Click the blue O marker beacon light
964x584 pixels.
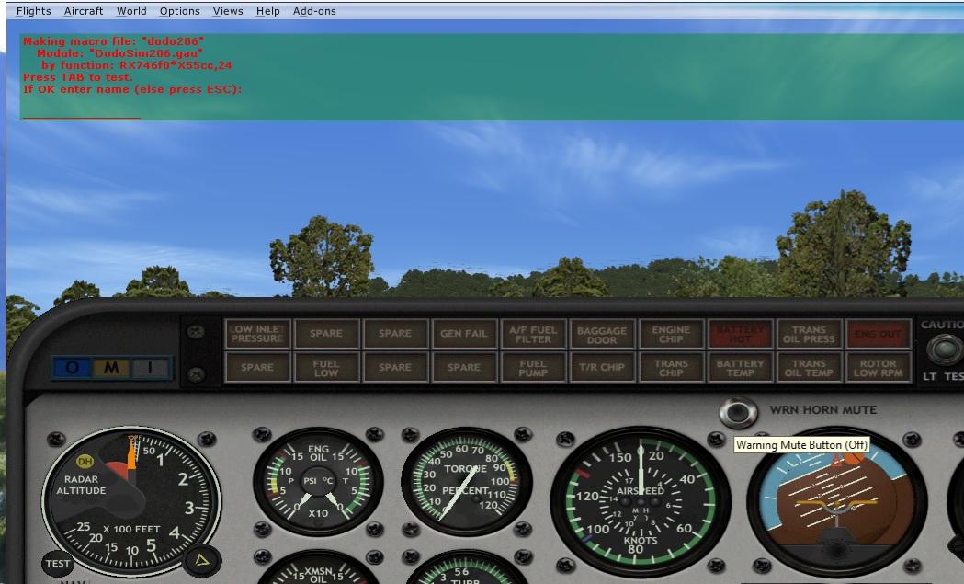(x=72, y=367)
